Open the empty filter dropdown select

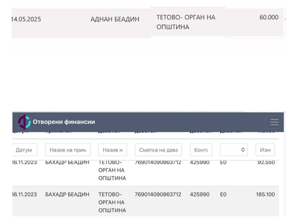(233, 150)
